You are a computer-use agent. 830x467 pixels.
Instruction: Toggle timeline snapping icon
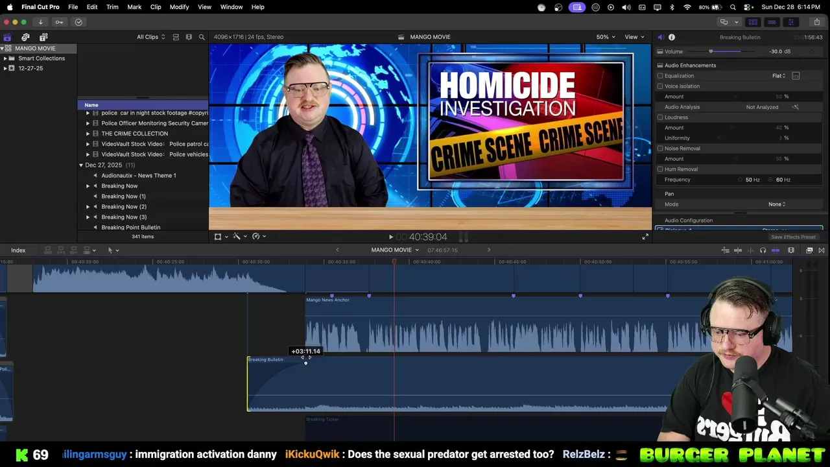coord(776,250)
